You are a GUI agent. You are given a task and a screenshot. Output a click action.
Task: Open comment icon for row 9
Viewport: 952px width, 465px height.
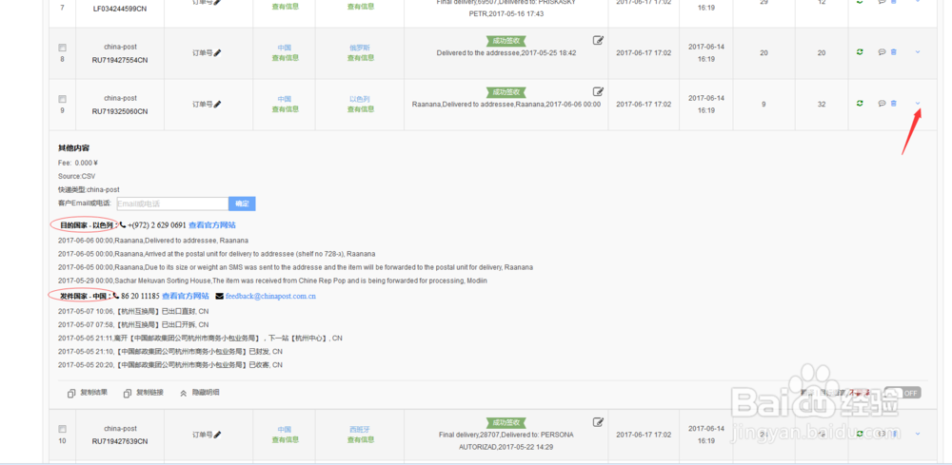(x=882, y=104)
